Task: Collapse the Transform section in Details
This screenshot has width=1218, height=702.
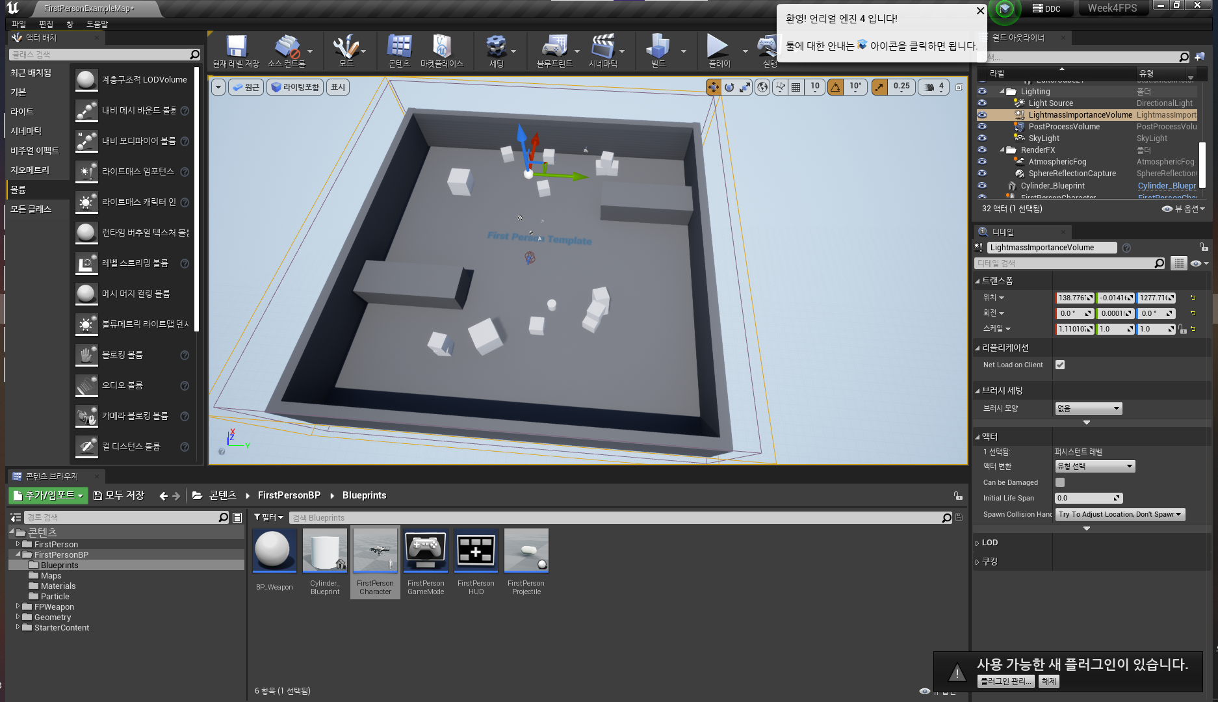Action: click(x=977, y=281)
